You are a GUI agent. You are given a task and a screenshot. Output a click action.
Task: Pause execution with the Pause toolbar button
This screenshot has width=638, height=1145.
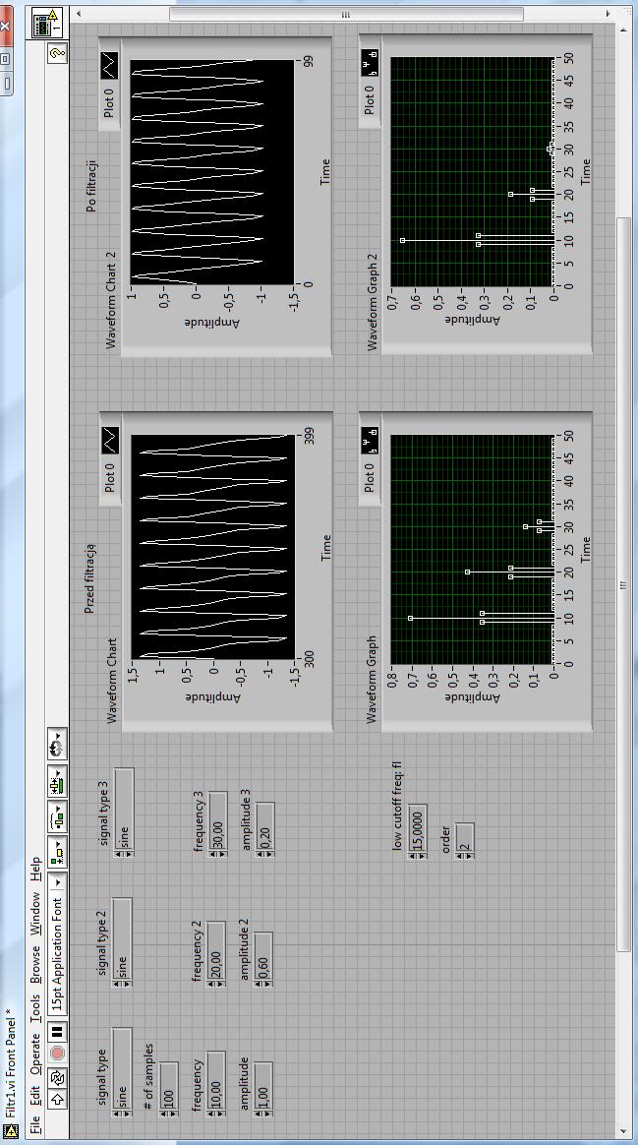(58, 1031)
